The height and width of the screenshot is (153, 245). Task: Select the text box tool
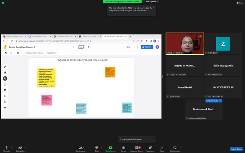(5, 102)
